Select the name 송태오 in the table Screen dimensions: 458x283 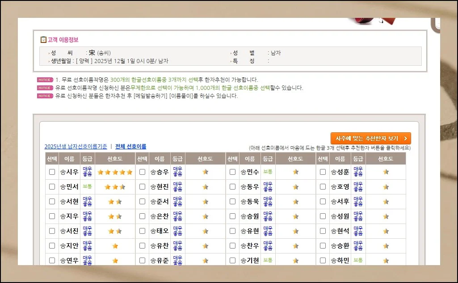point(160,231)
